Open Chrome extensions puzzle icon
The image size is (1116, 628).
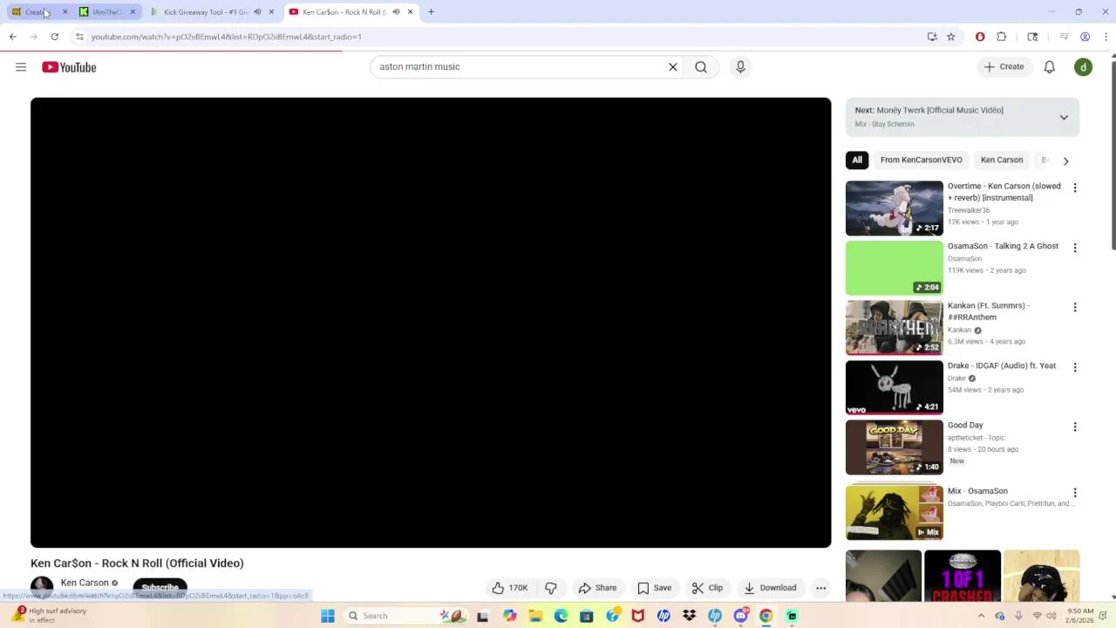point(1001,37)
